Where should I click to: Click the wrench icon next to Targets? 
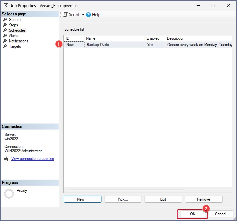tap(5, 46)
